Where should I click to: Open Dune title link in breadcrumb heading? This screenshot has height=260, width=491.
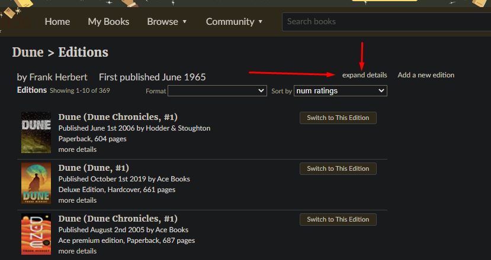(27, 52)
